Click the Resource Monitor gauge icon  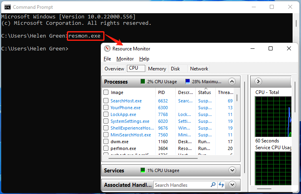click(x=107, y=48)
